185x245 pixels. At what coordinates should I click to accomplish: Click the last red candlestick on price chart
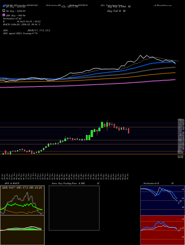coord(128,131)
